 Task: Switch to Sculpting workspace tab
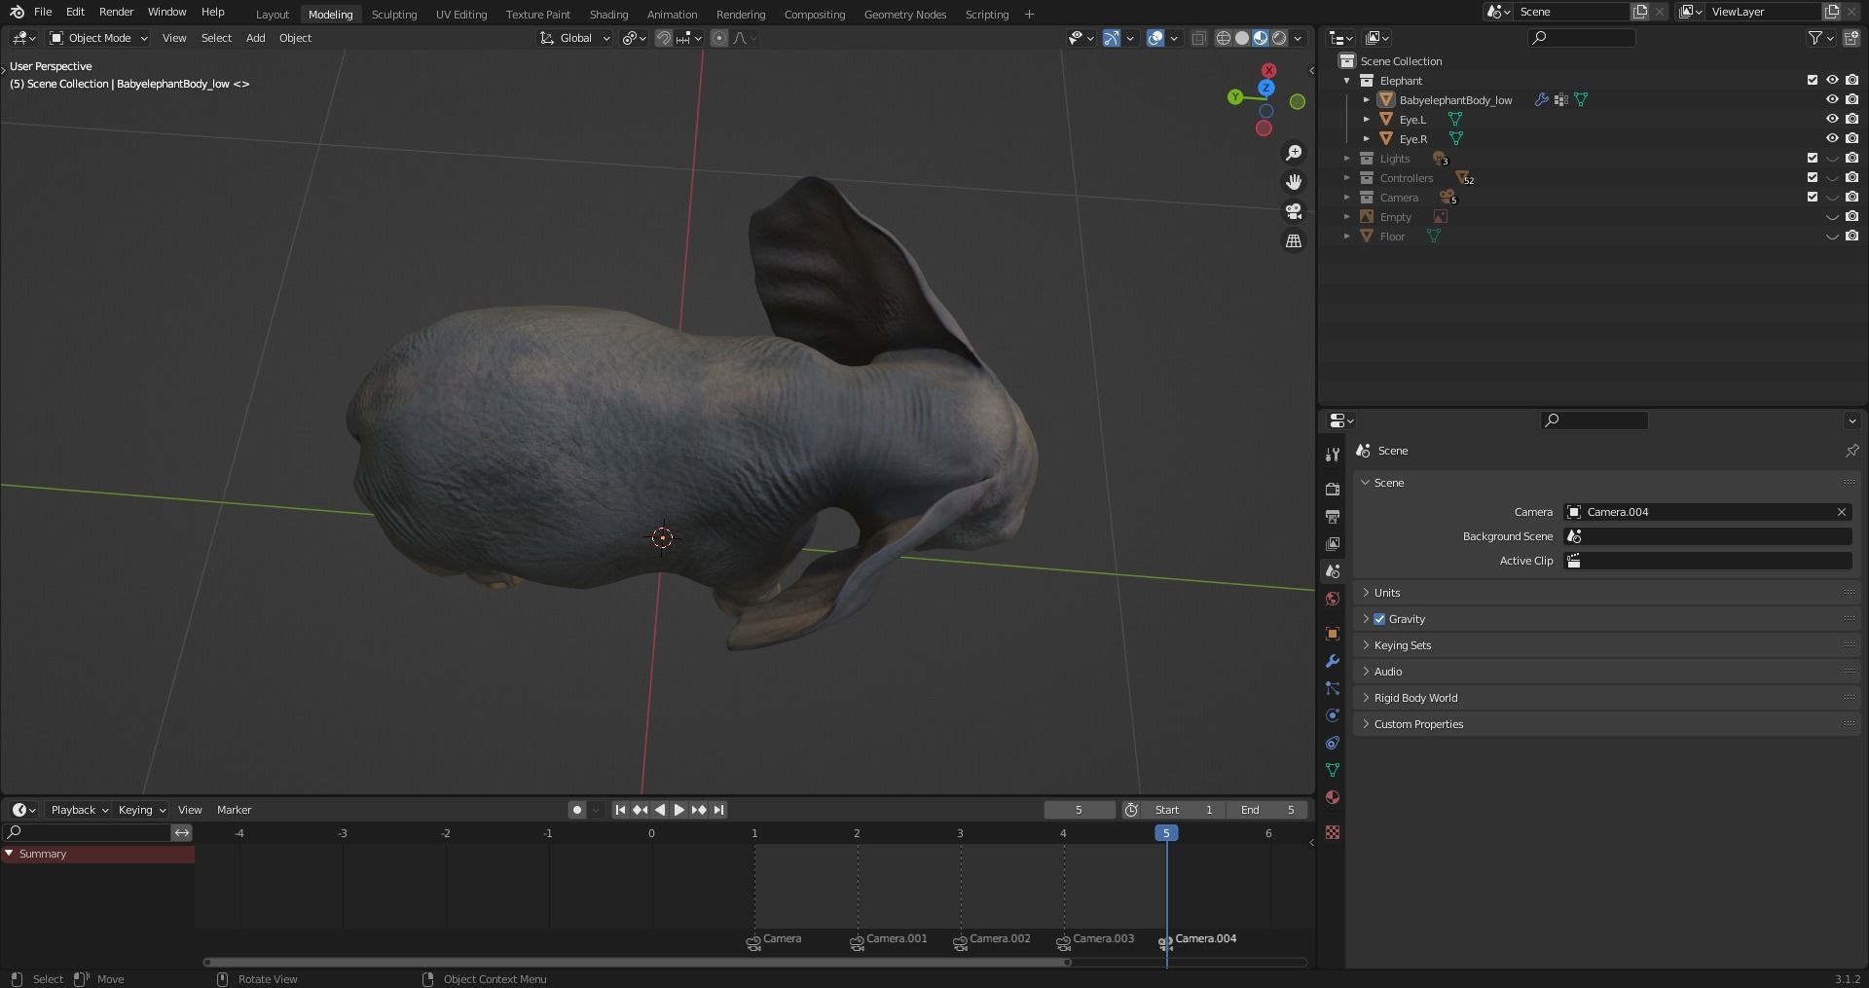pyautogui.click(x=394, y=15)
